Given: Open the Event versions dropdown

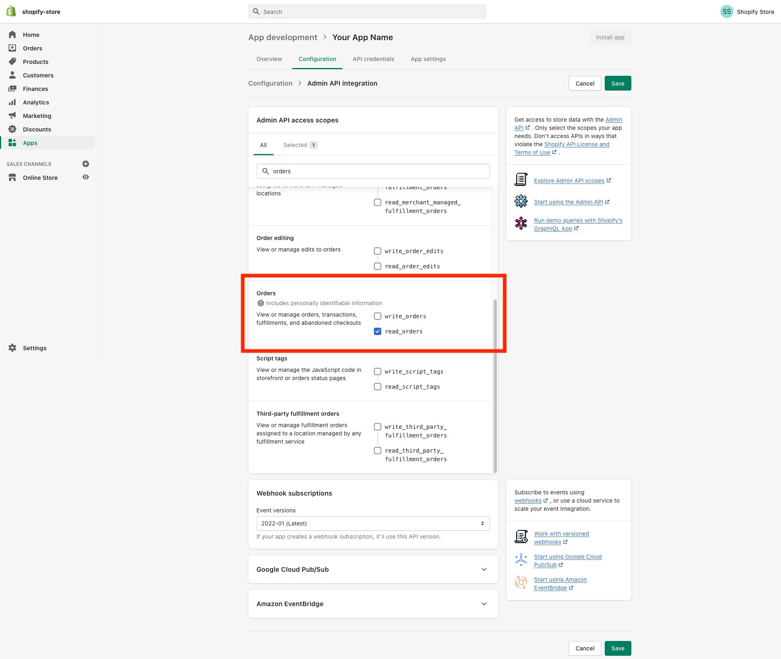Looking at the screenshot, I should [x=373, y=523].
